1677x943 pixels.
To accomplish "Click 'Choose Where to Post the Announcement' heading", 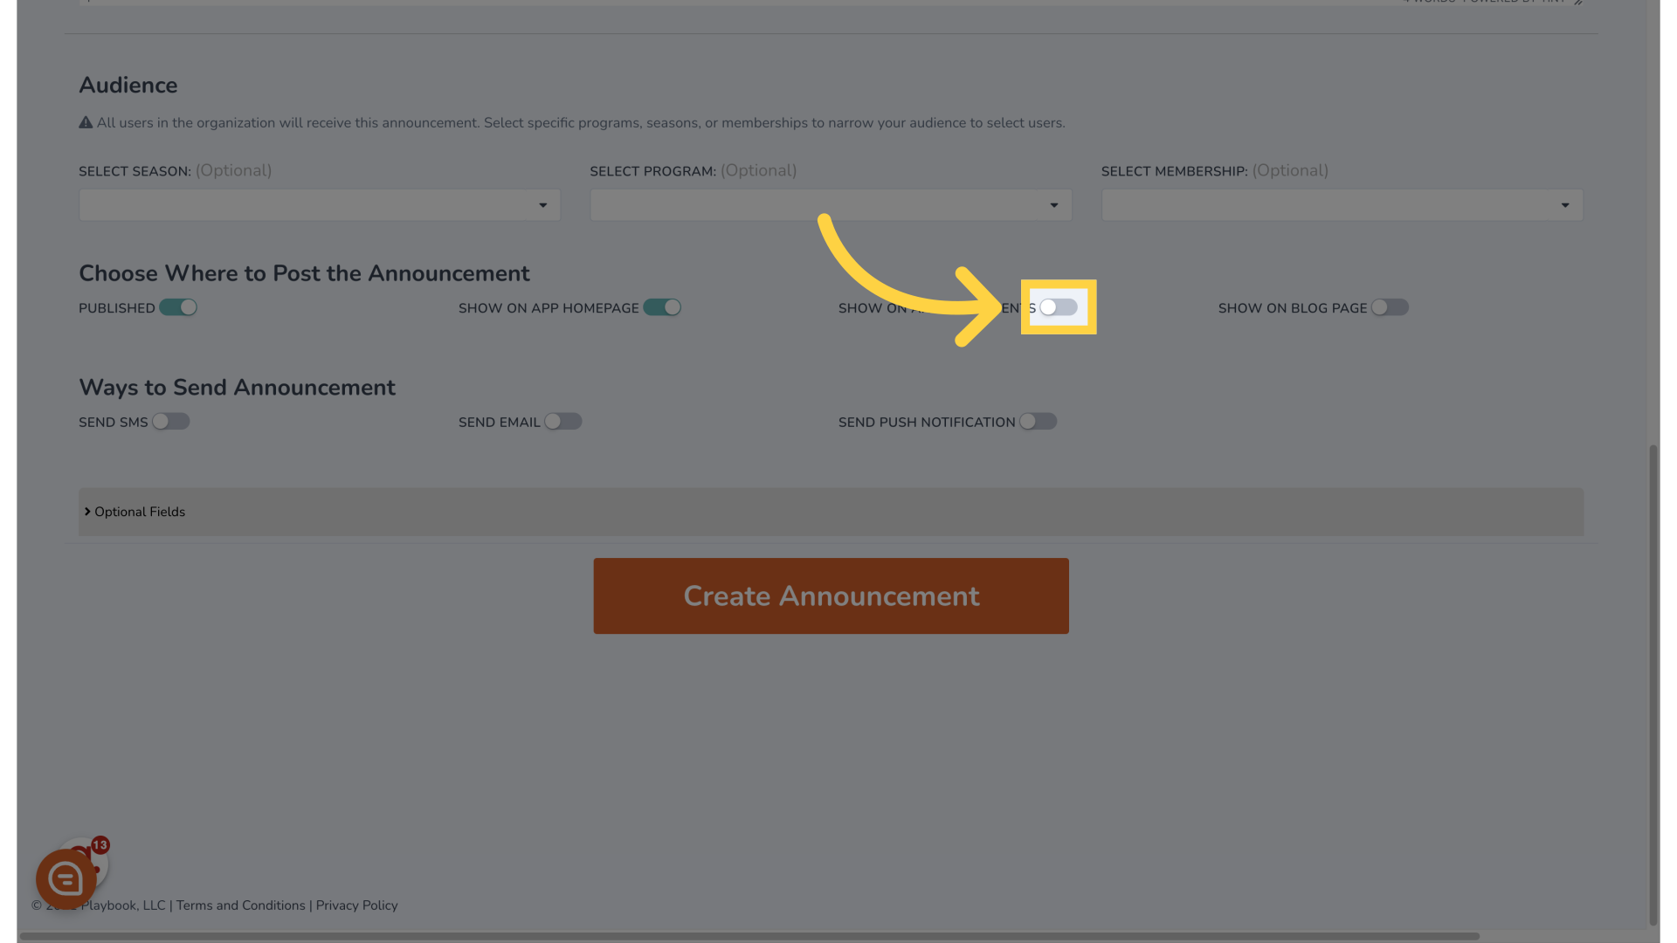I will [x=304, y=274].
